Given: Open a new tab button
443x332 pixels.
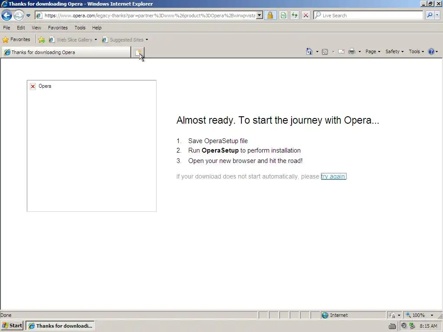Looking at the screenshot, I should coord(138,52).
